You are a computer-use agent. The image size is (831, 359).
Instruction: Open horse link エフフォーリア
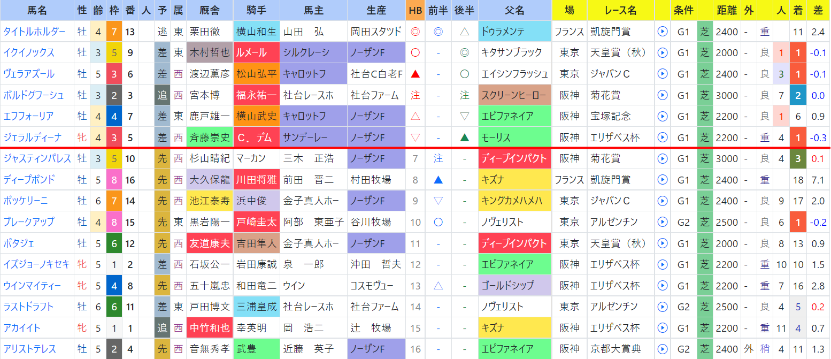click(29, 116)
